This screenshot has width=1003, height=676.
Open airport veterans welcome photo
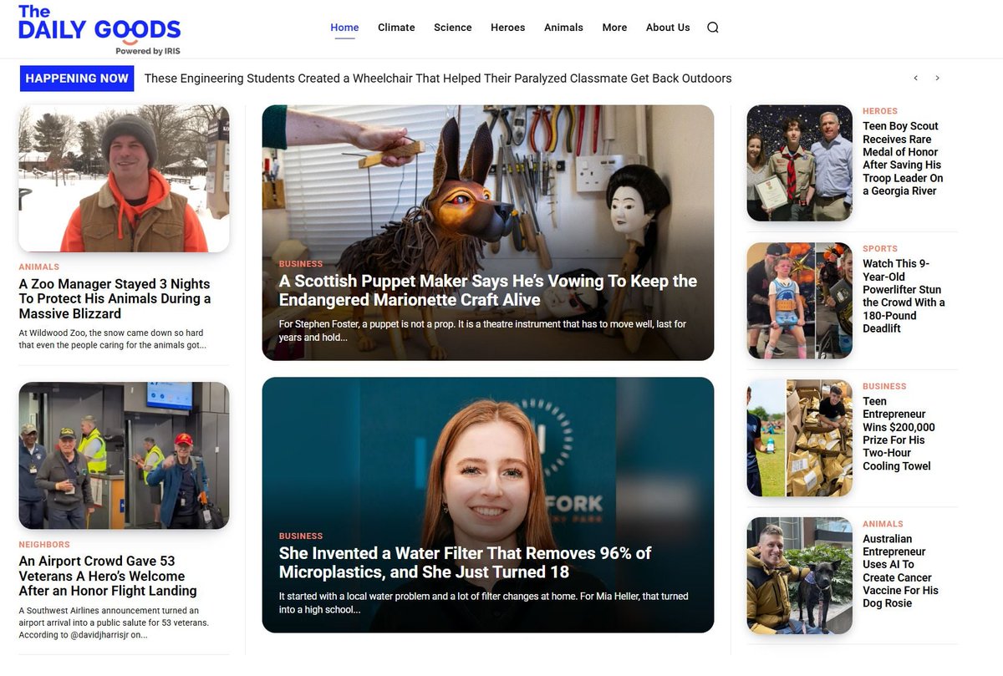(124, 455)
